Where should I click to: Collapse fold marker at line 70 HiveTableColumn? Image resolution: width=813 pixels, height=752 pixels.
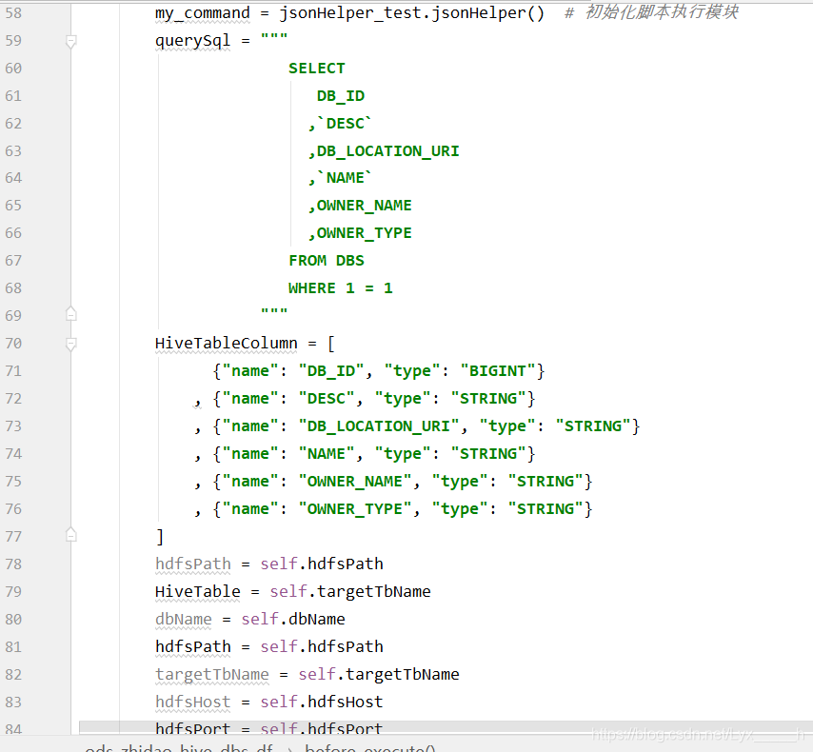point(71,344)
